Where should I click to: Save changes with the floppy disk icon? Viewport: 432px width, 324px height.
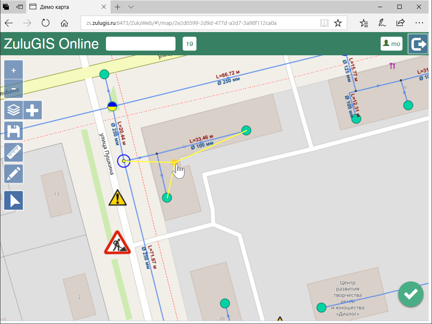[x=13, y=132]
